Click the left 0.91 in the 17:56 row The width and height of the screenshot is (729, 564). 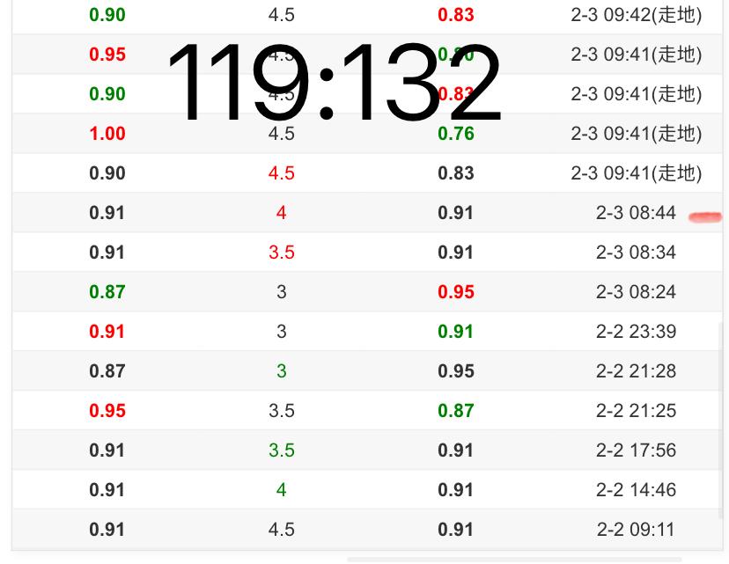pos(107,450)
